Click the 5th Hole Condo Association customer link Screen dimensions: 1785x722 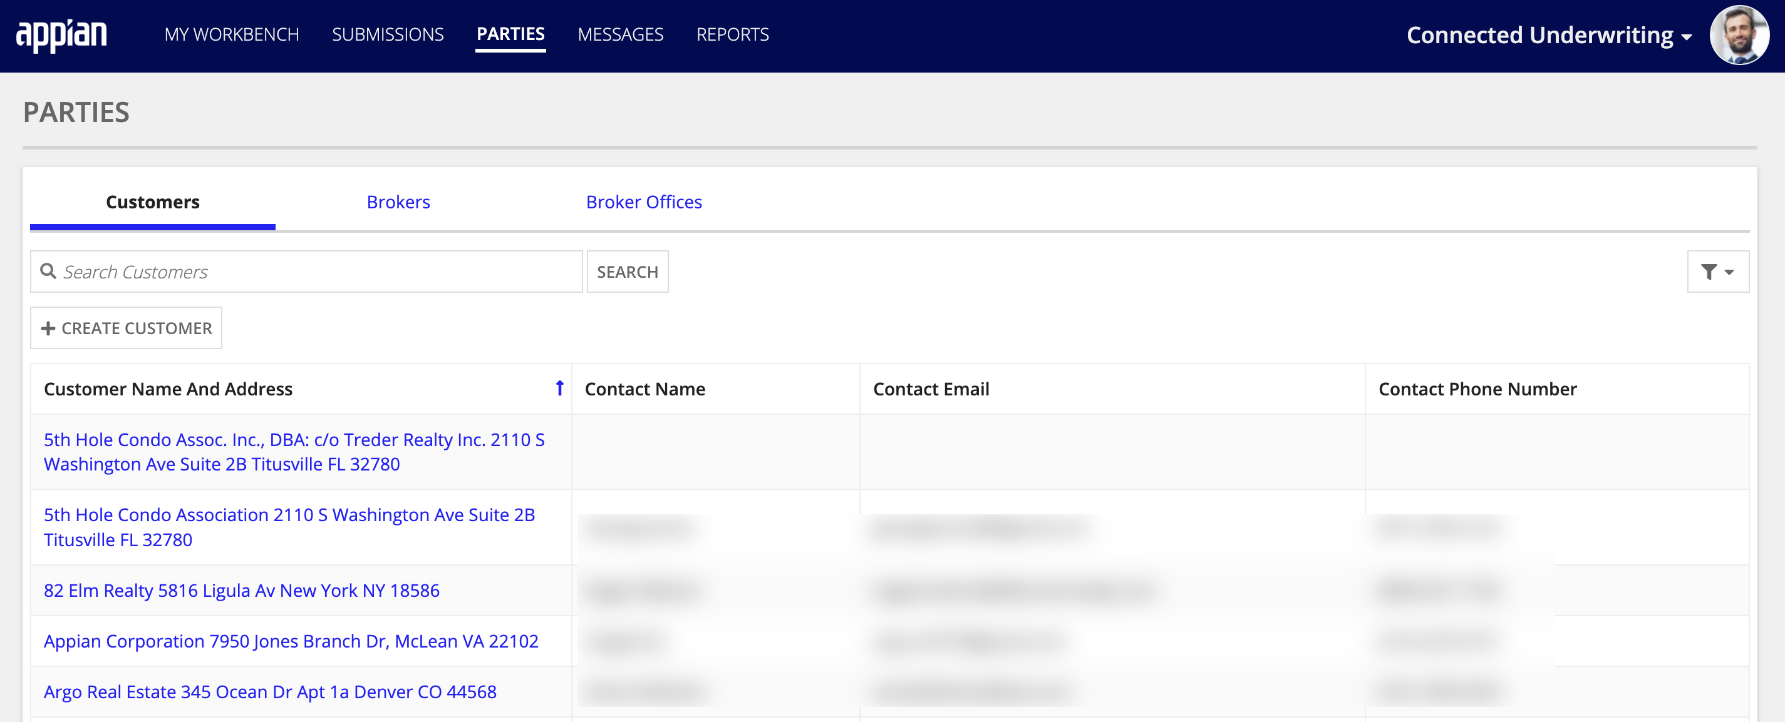click(289, 526)
